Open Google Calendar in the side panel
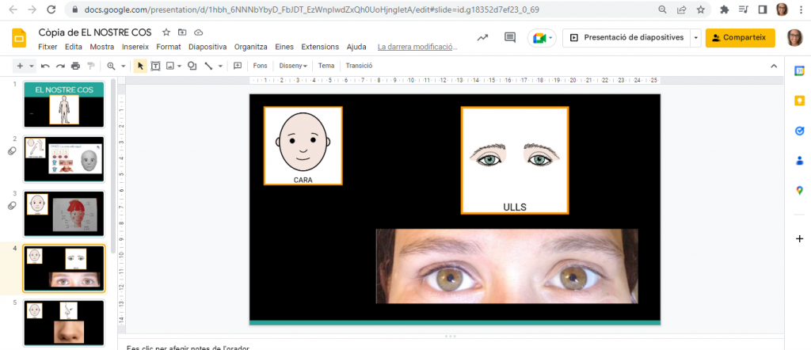811x350 pixels. click(799, 70)
